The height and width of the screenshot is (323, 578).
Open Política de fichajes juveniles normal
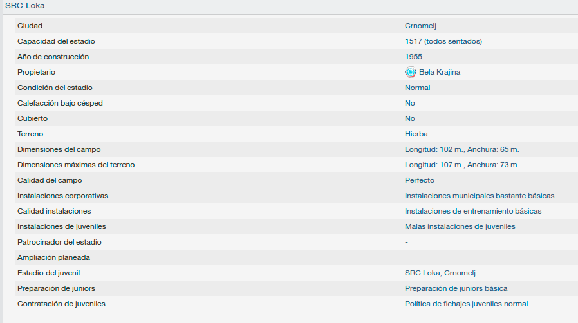[x=466, y=304]
